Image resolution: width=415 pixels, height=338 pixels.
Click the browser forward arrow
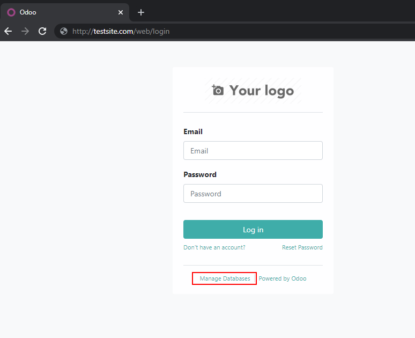click(25, 31)
